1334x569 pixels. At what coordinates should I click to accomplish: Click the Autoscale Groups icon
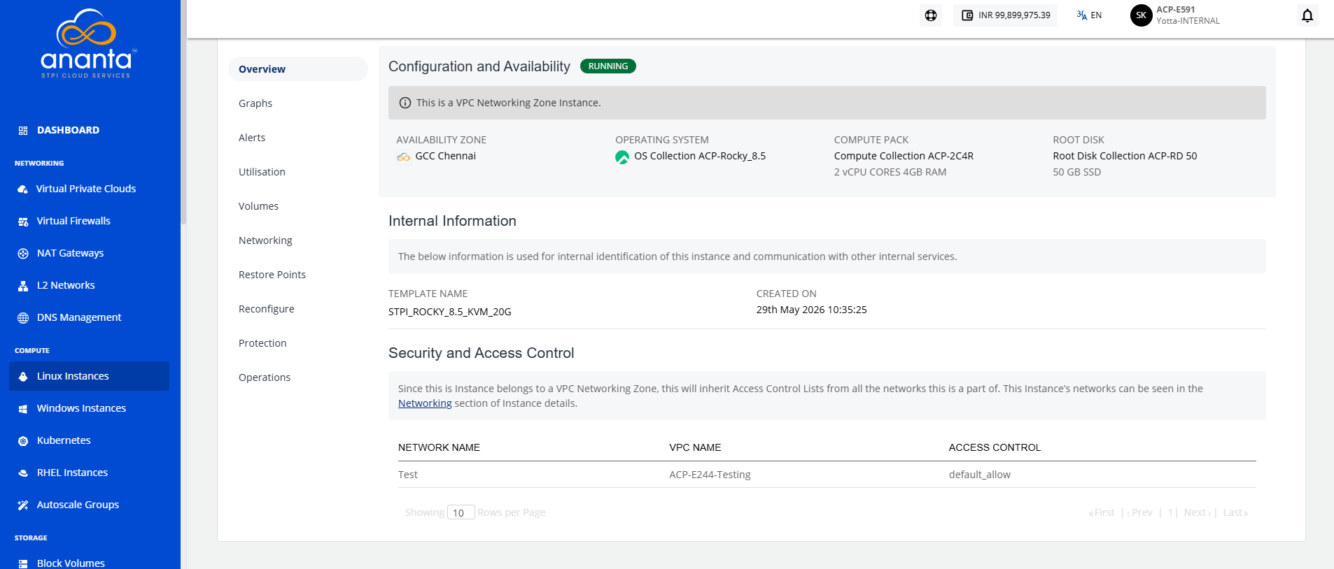[23, 505]
